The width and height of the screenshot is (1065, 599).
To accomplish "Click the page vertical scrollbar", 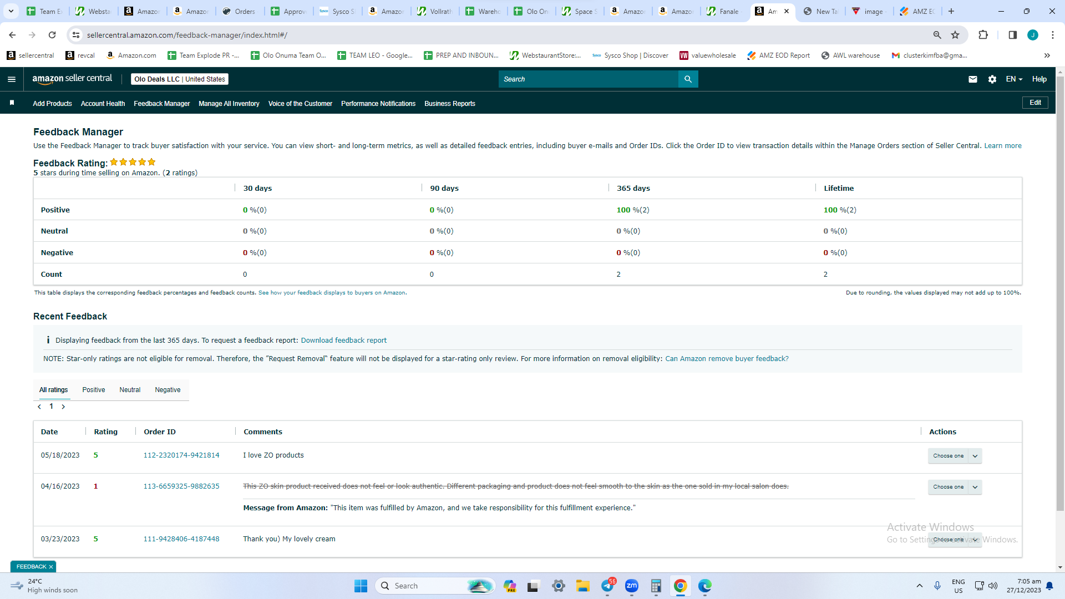I will [1060, 294].
